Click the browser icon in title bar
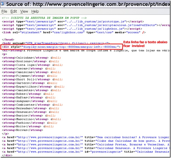171x158 pixels. 2,4
